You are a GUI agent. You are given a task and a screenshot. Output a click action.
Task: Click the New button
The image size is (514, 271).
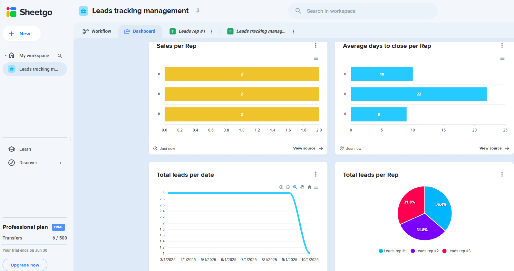[22, 34]
